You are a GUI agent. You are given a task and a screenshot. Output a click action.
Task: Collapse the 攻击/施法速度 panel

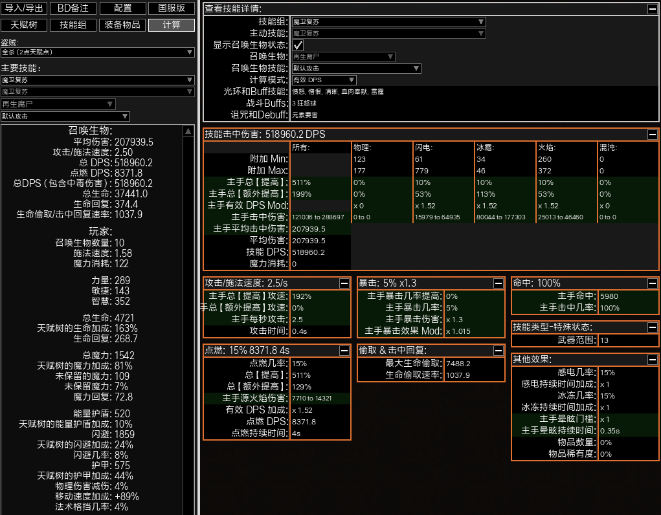pos(344,283)
